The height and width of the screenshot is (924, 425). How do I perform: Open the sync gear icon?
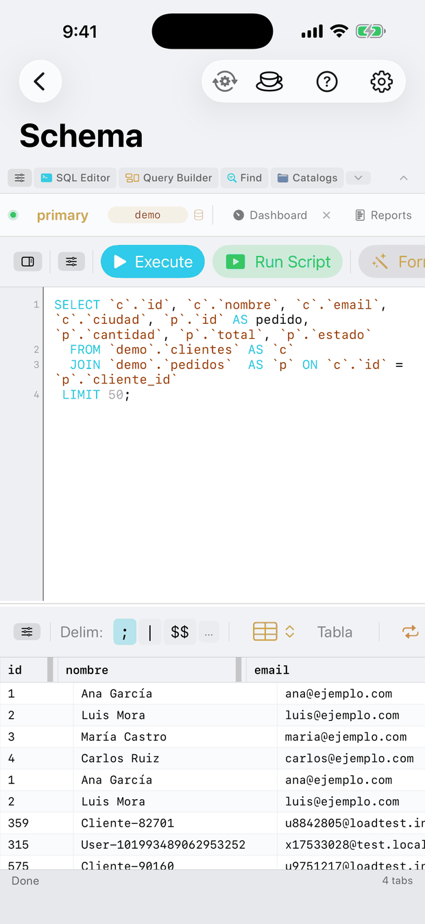tap(225, 82)
